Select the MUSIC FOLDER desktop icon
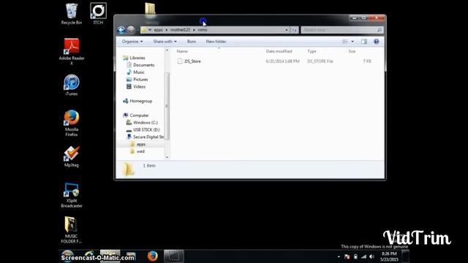 72,230
